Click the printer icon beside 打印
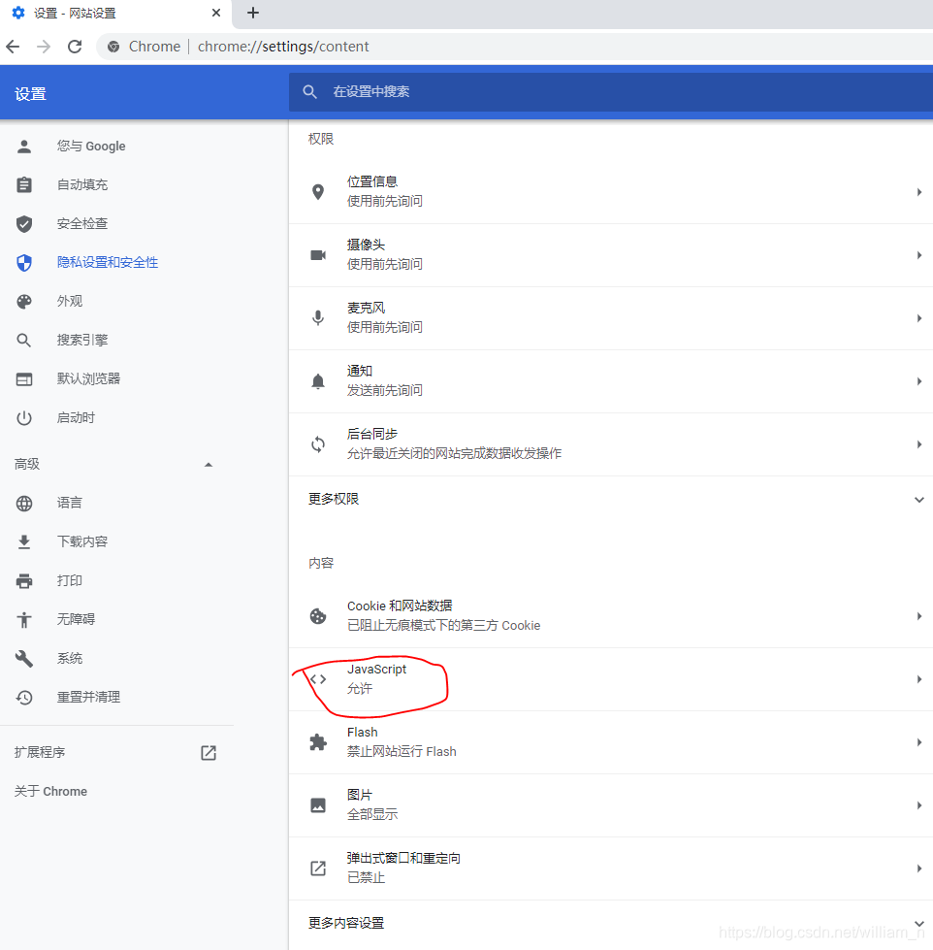 point(24,580)
